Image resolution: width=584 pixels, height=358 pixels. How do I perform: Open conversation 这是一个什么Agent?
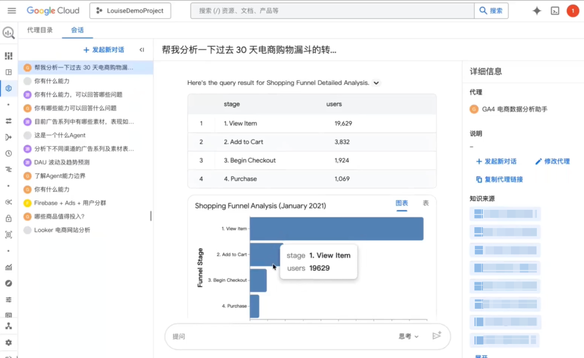point(85,135)
